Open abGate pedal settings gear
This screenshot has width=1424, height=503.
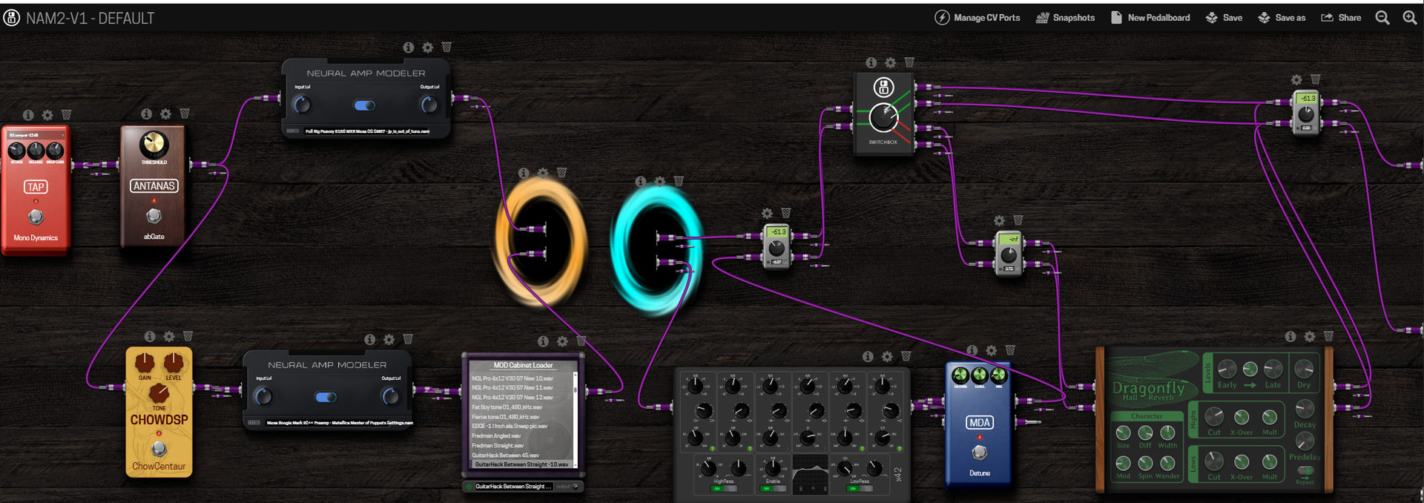(x=165, y=114)
